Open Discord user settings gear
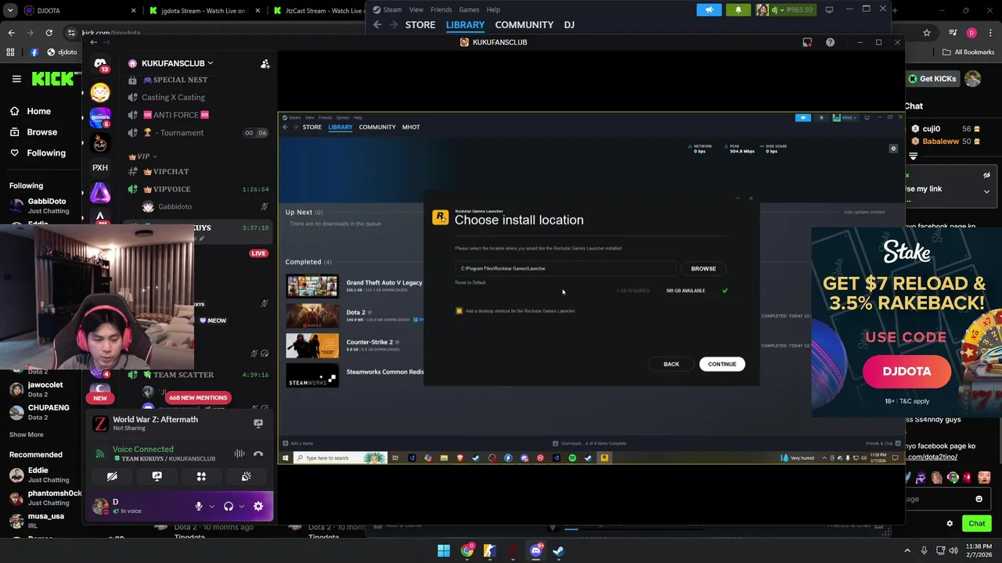1002x563 pixels. 258,506
